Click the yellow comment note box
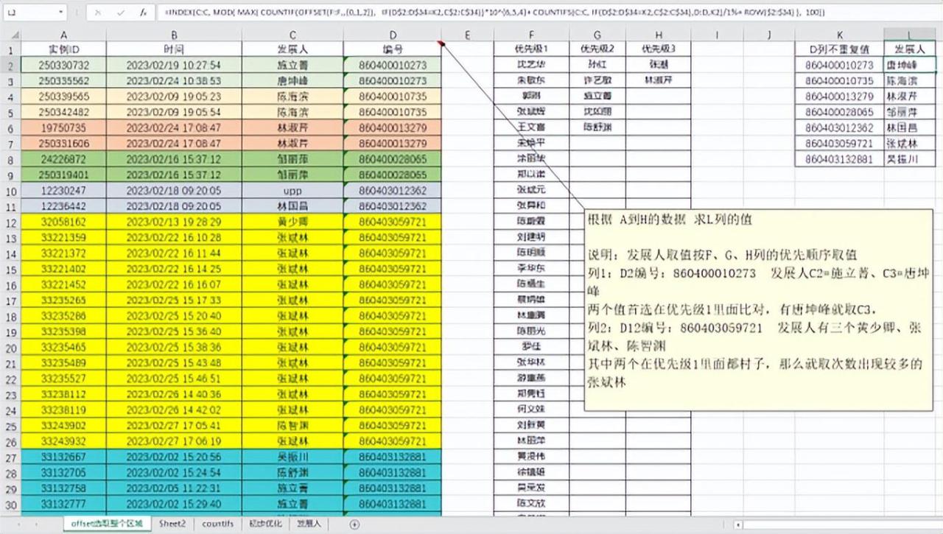Image resolution: width=943 pixels, height=534 pixels. point(760,310)
